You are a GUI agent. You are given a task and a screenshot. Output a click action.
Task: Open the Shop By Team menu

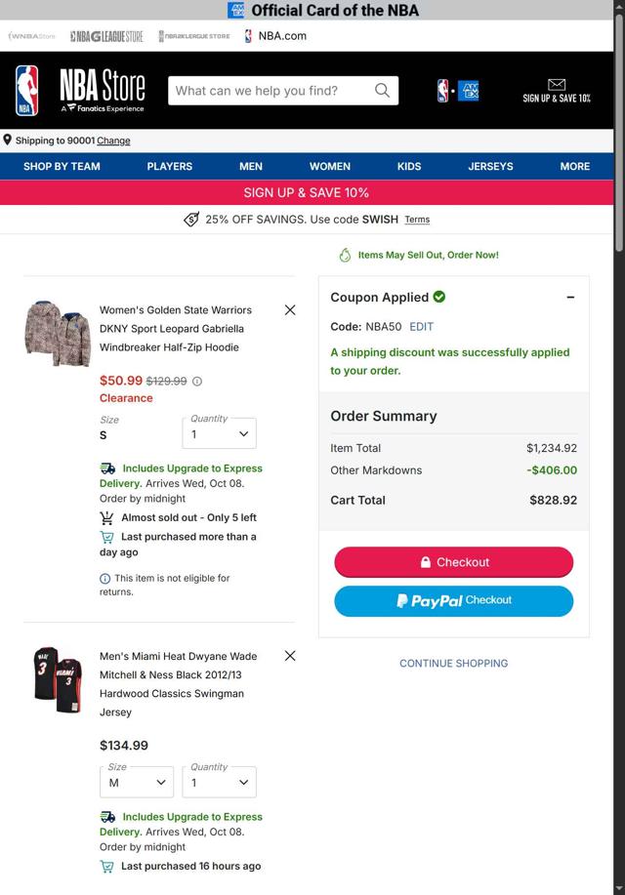pyautogui.click(x=62, y=166)
